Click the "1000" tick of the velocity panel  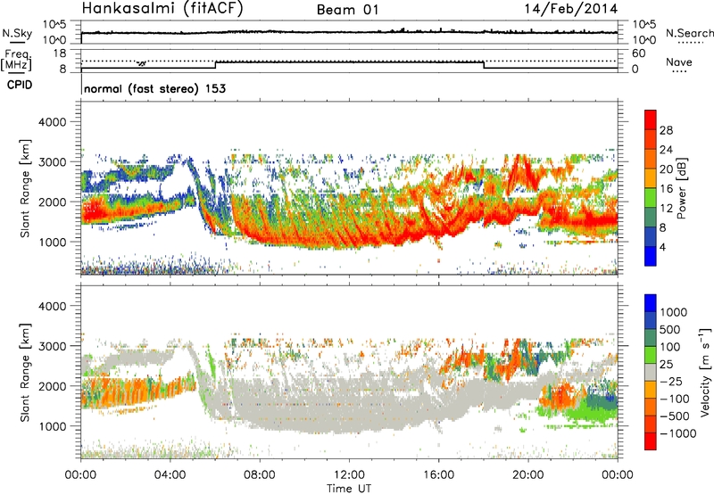tap(52, 426)
